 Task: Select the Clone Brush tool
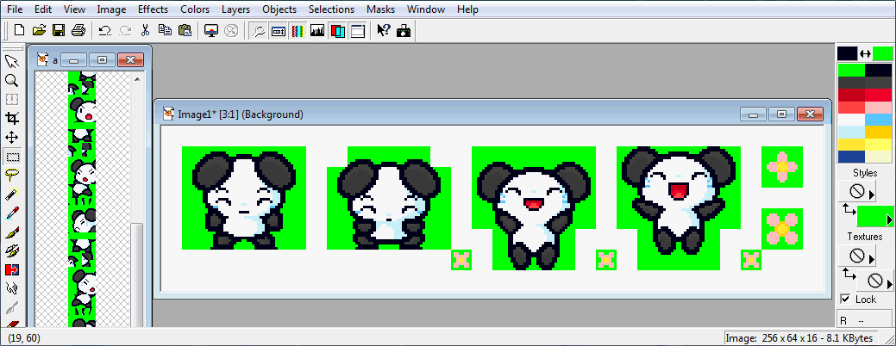click(11, 250)
